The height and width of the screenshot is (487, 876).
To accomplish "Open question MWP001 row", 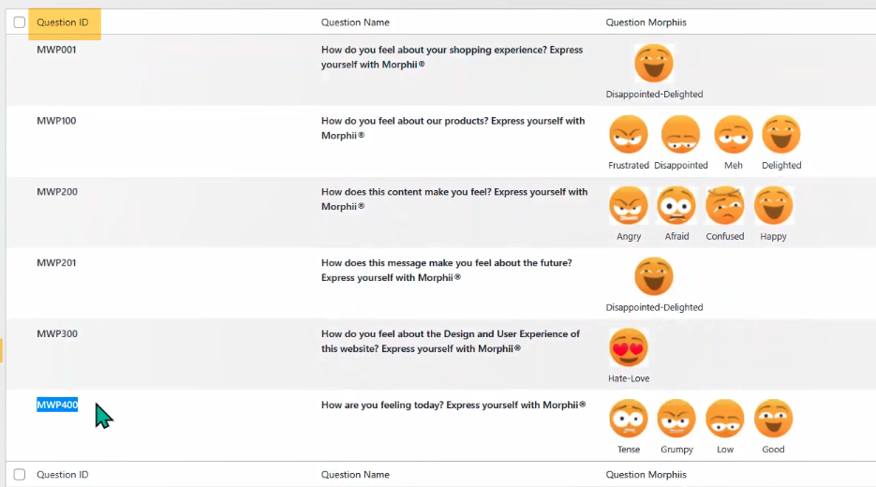I will click(57, 50).
